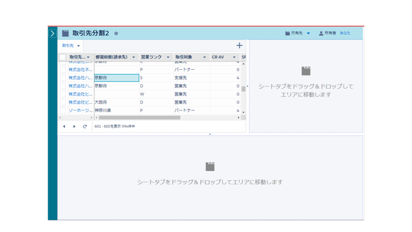Screen dimensions: 412x232
Task: Check the row for 株式会社ヒ... rank W
Action: pyautogui.click(x=62, y=94)
